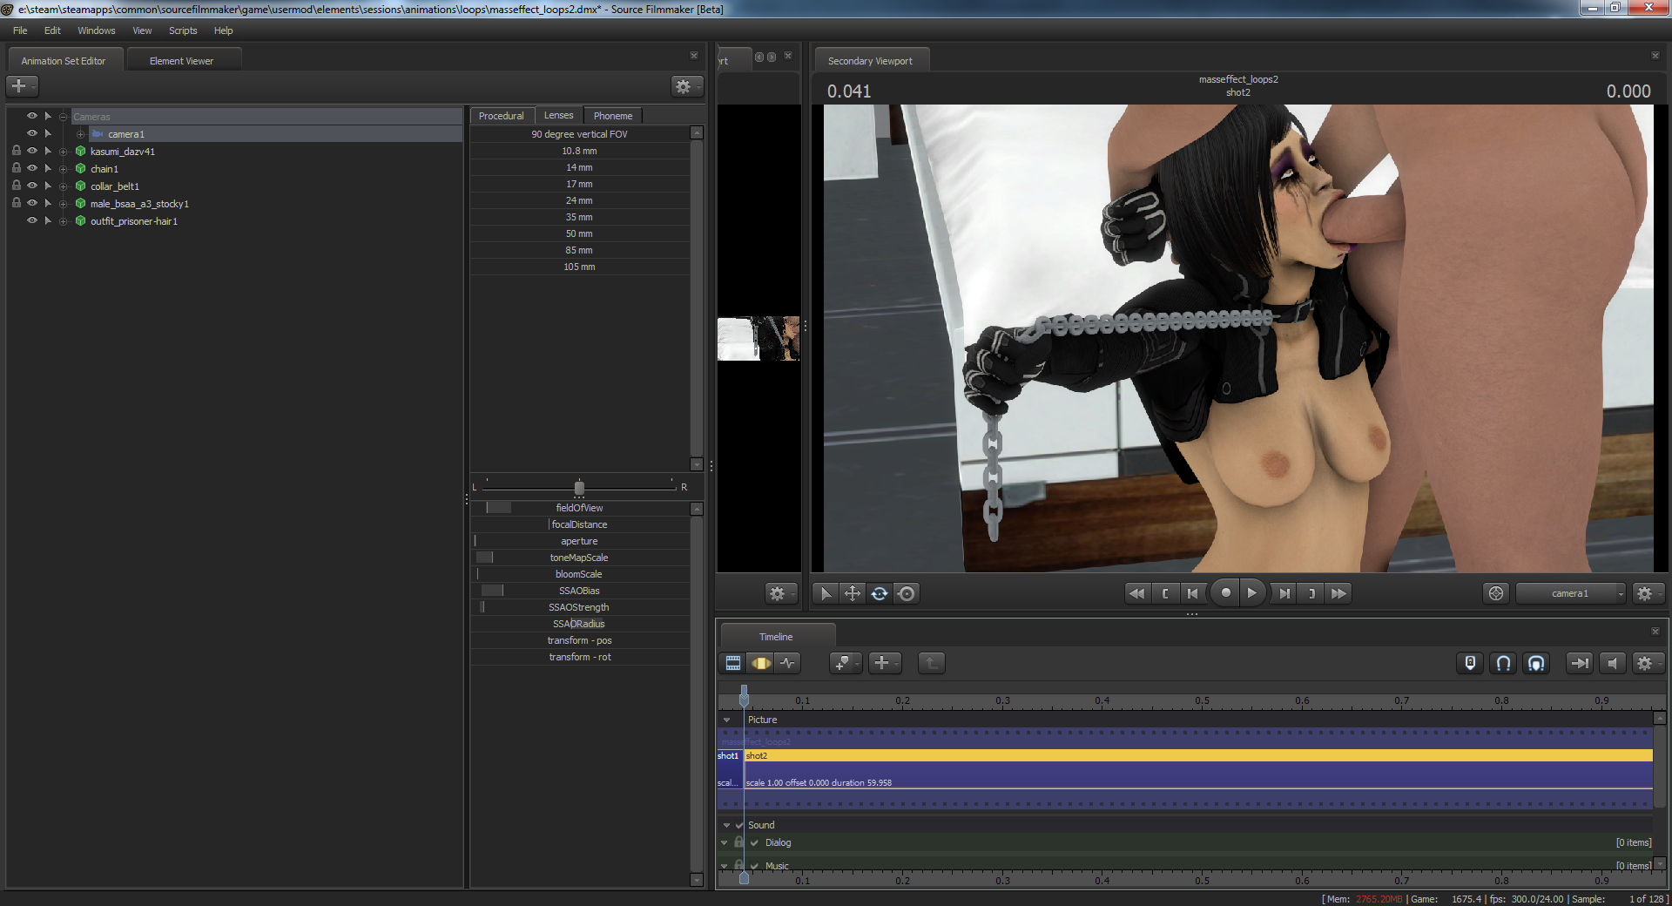
Task: Expand the male_bsaa_a3_stocky1 tree node
Action: pyautogui.click(x=64, y=204)
